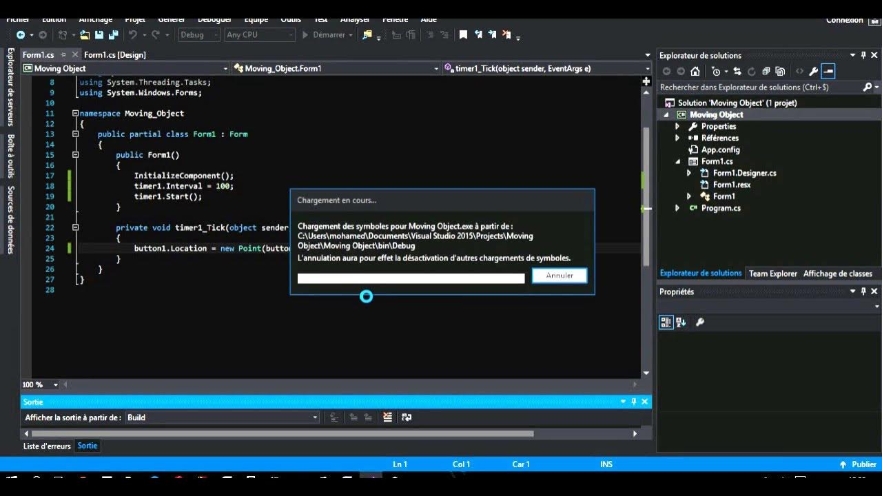Screen dimensions: 882x496
Task: Toggle bookmark on current line icon
Action: 463,34
